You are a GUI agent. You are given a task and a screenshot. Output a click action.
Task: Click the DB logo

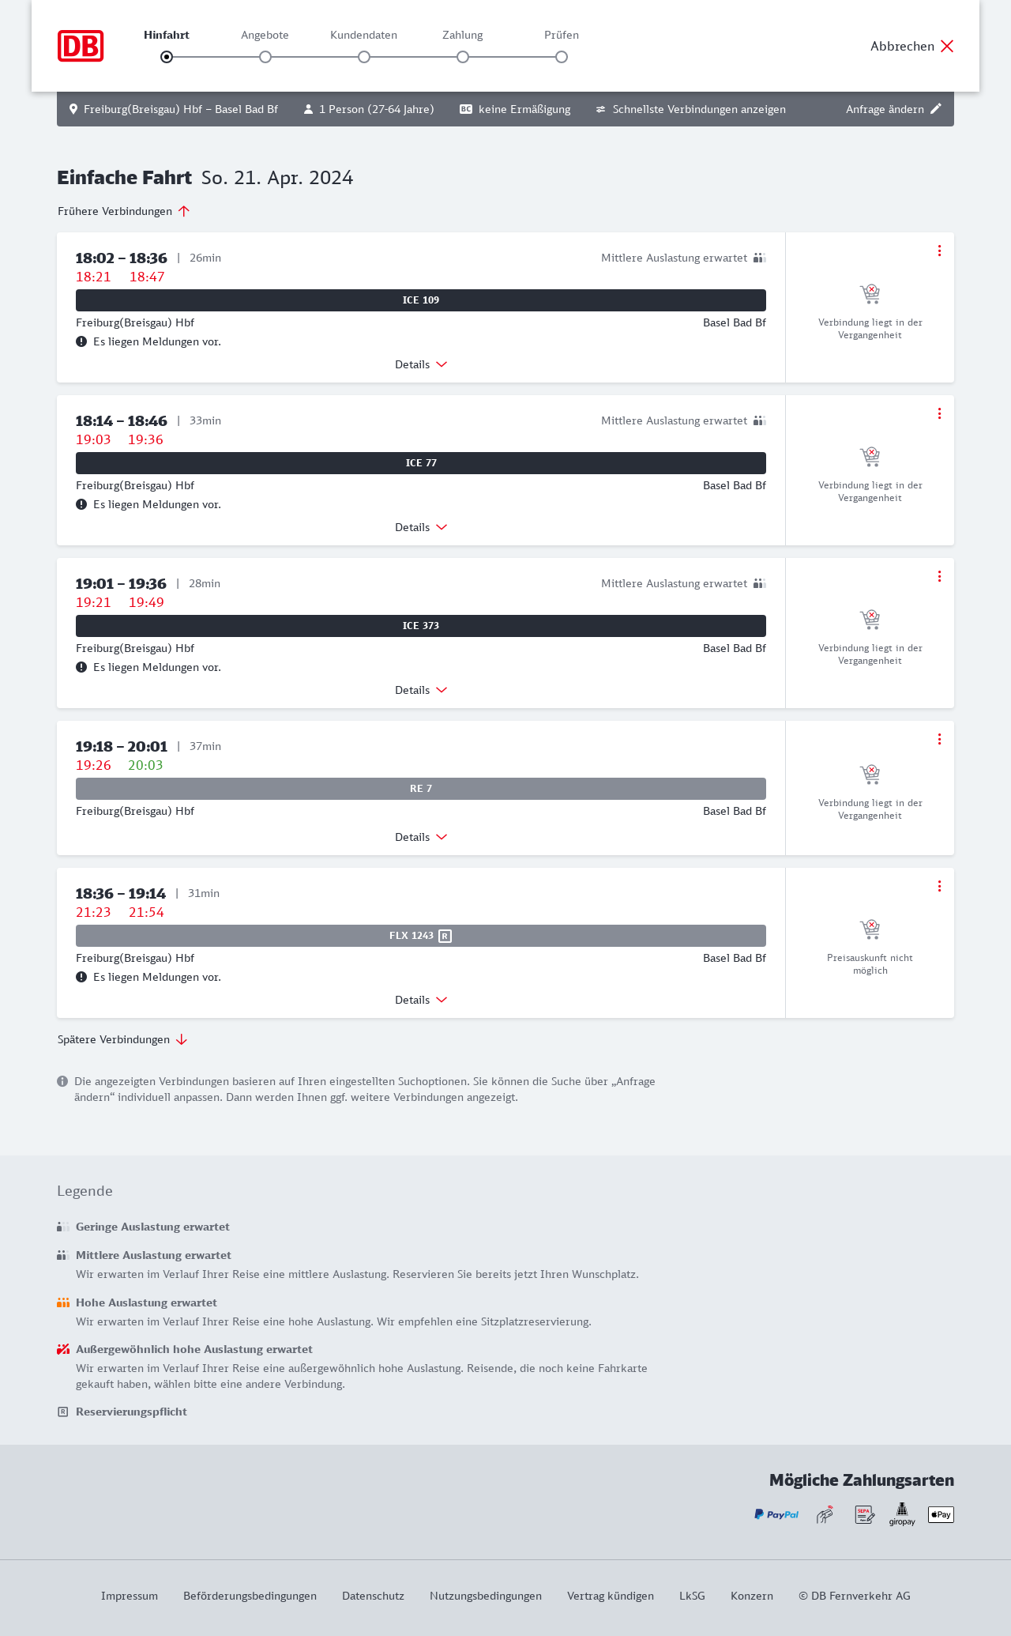click(81, 46)
